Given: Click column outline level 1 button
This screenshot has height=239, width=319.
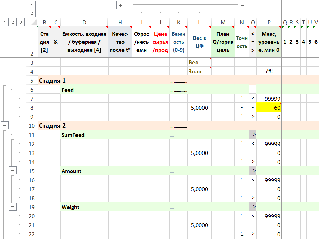Looking at the screenshot, I should [x=32, y=5].
